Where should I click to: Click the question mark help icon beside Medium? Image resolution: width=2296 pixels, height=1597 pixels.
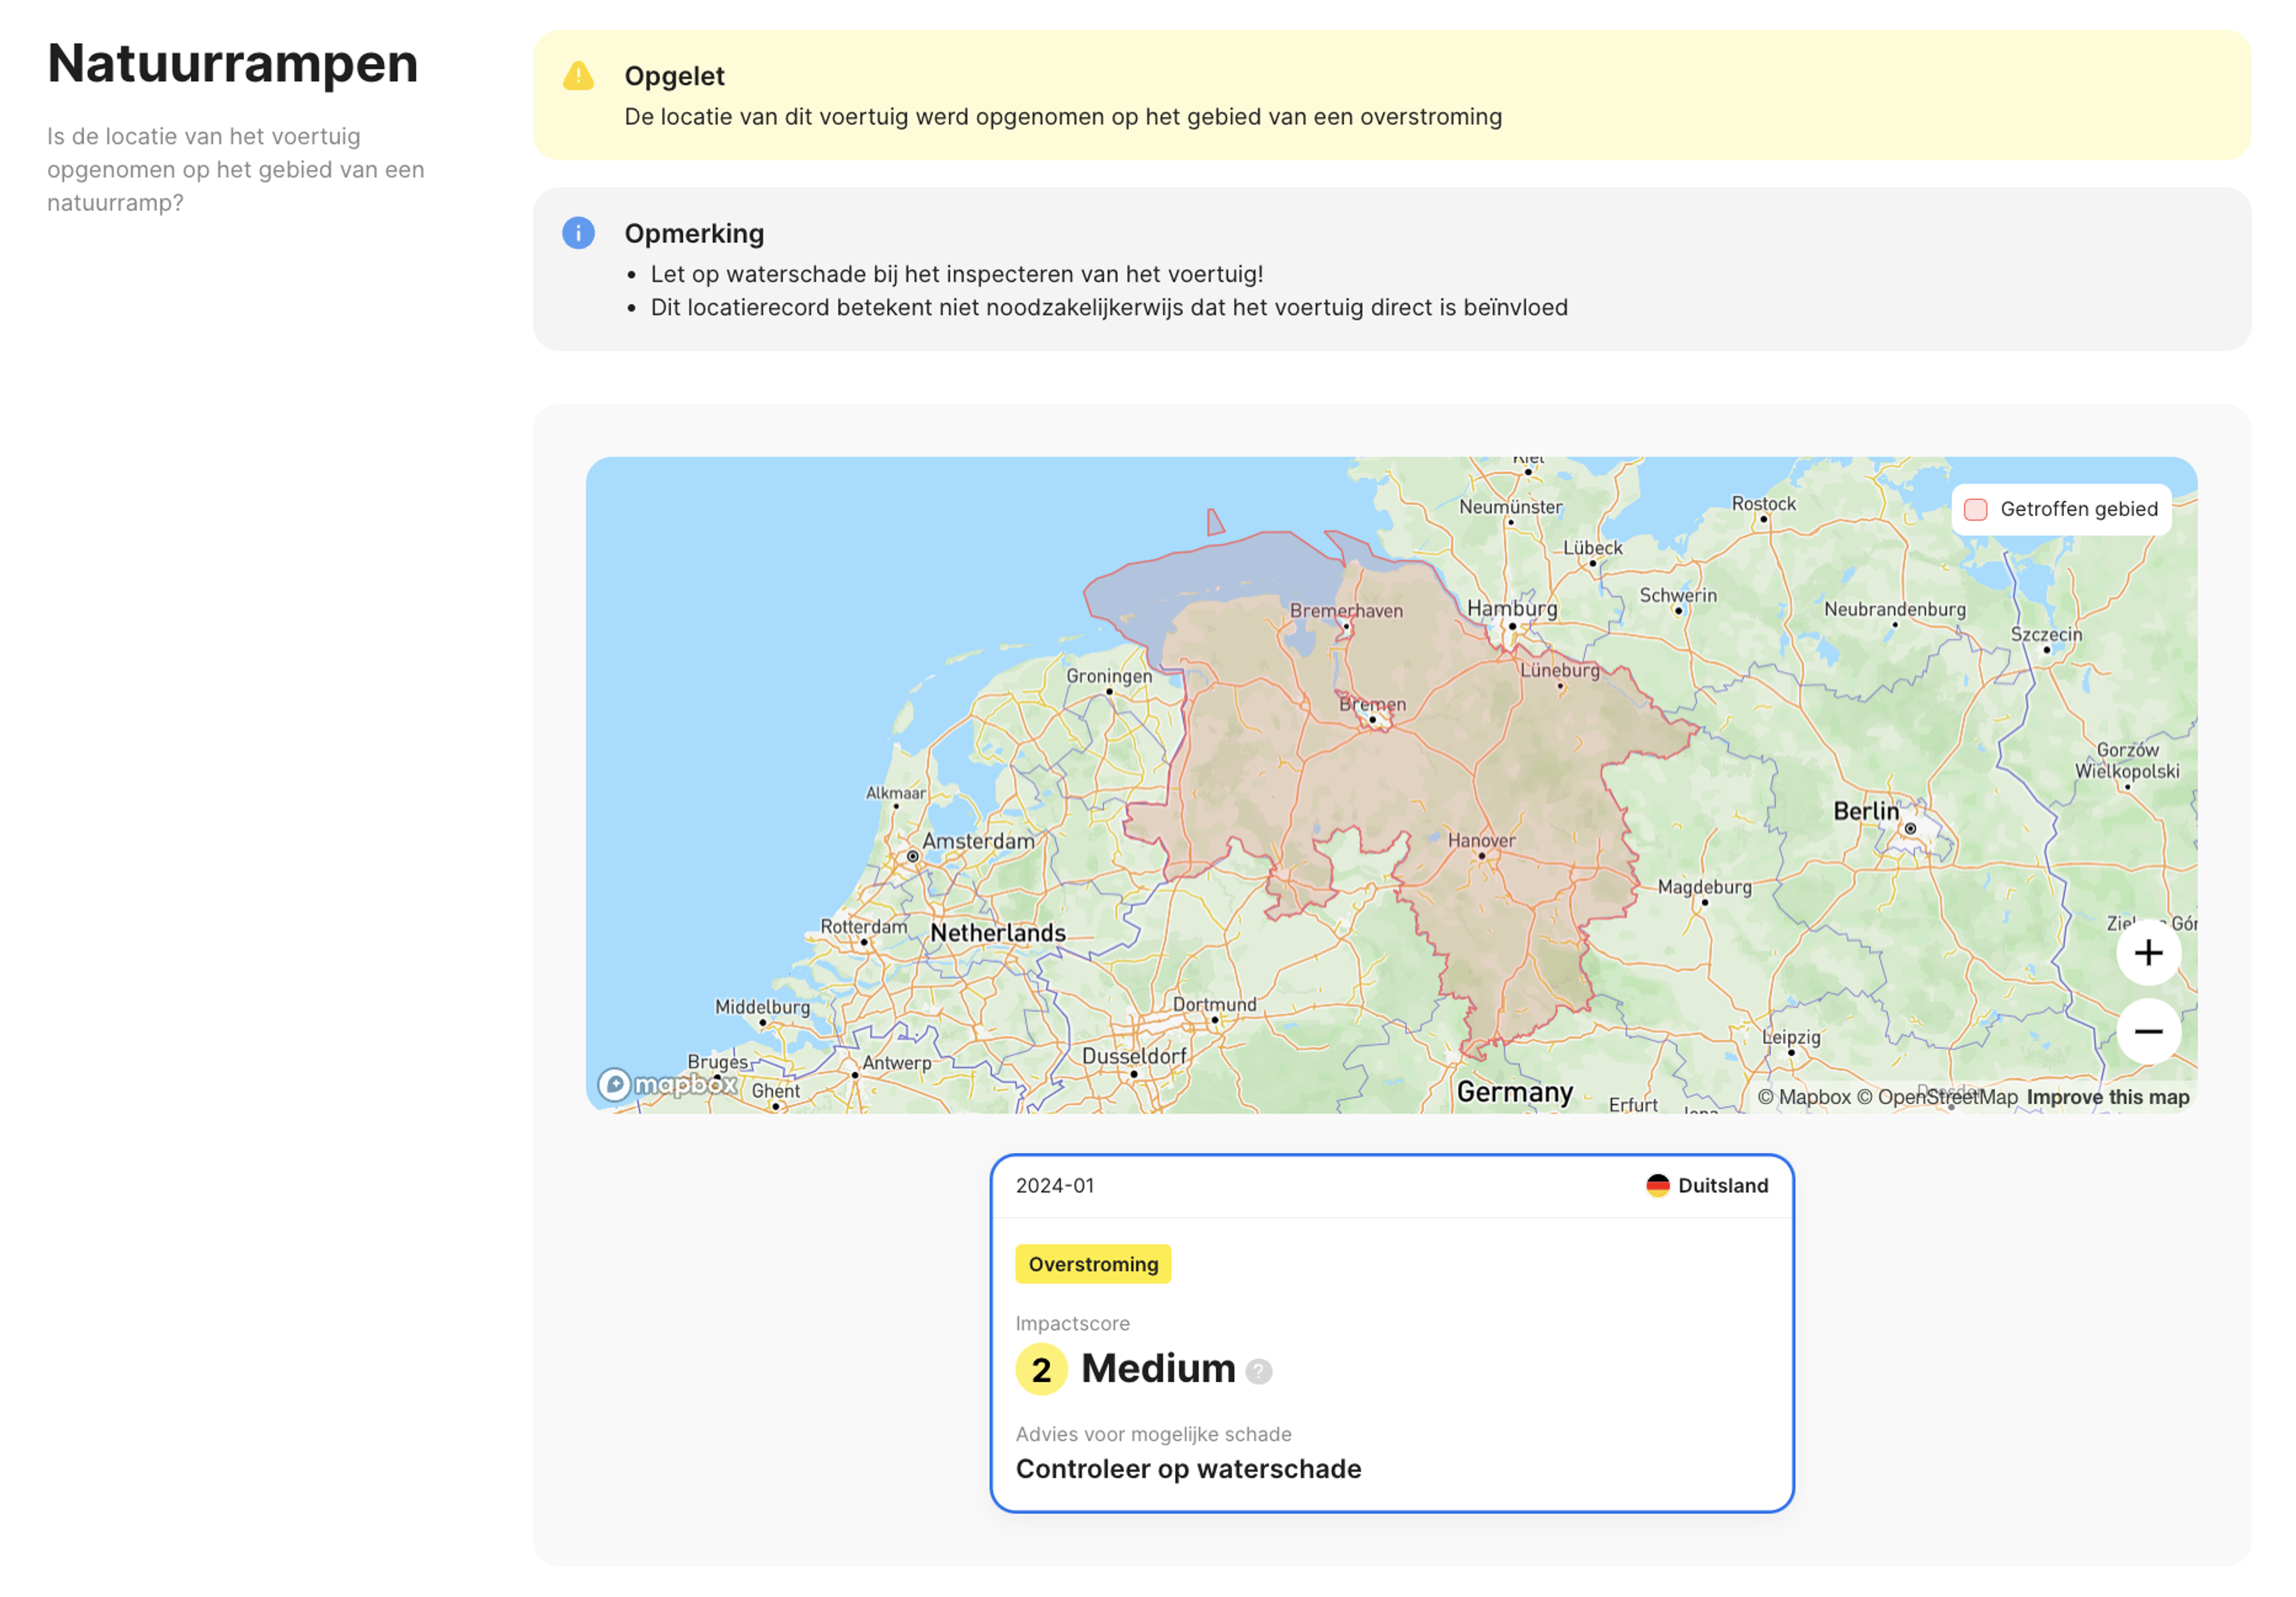pyautogui.click(x=1259, y=1371)
